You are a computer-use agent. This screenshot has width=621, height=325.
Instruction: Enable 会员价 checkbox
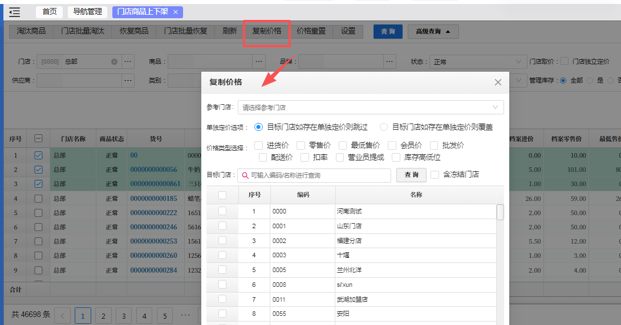point(392,146)
